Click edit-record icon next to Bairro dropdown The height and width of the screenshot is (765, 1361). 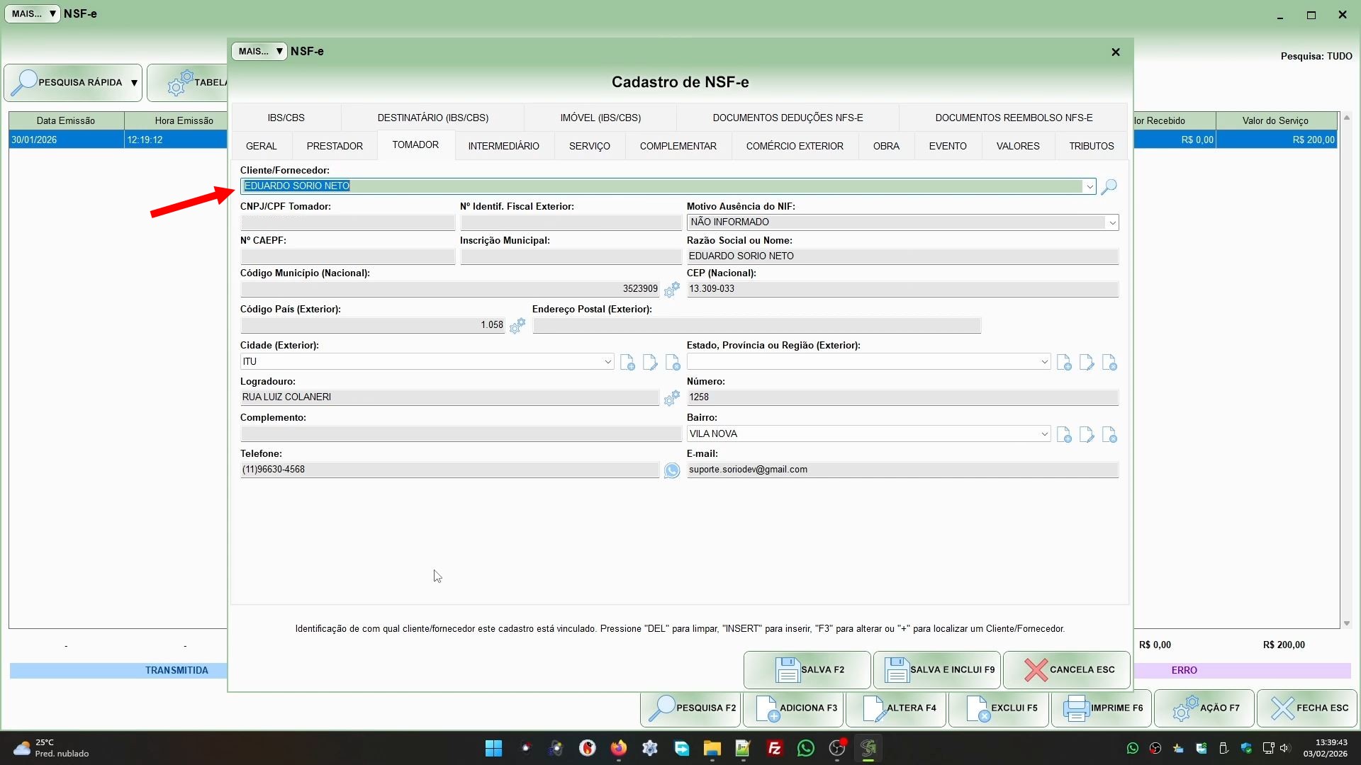1086,435
